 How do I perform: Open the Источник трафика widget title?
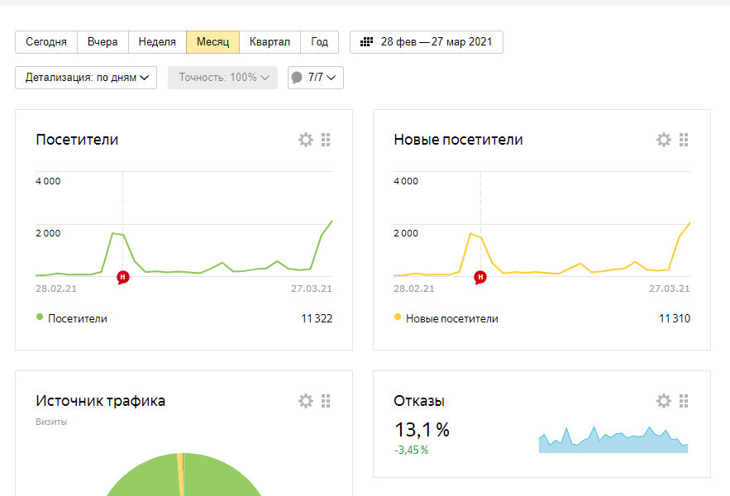(x=101, y=401)
